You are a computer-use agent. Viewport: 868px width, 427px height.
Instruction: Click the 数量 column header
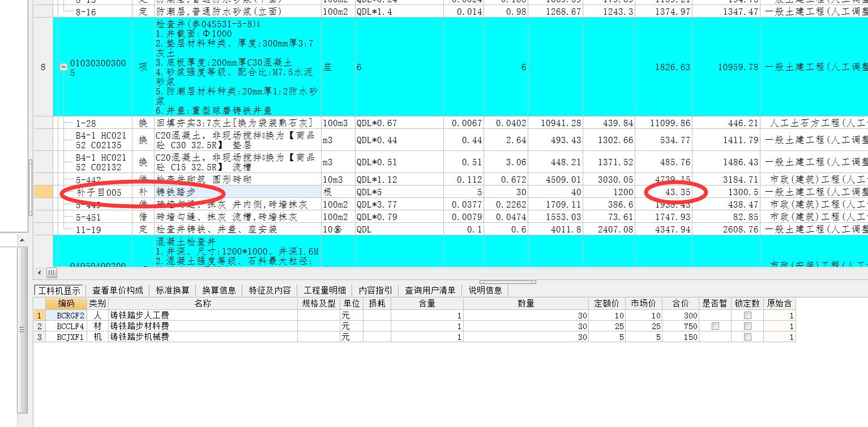click(x=526, y=304)
